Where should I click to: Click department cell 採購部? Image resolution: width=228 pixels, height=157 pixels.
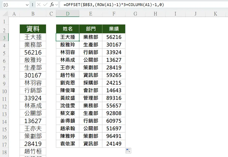[x=91, y=83]
